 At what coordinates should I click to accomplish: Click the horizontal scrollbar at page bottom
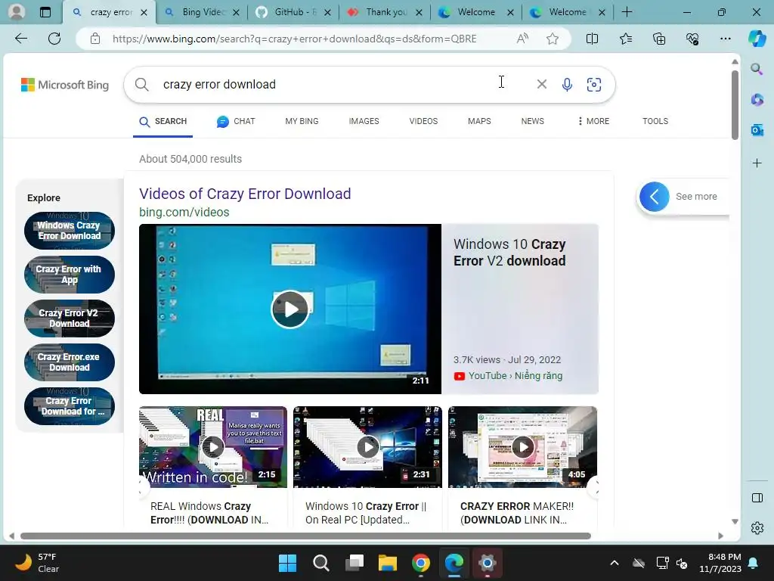[x=305, y=536]
